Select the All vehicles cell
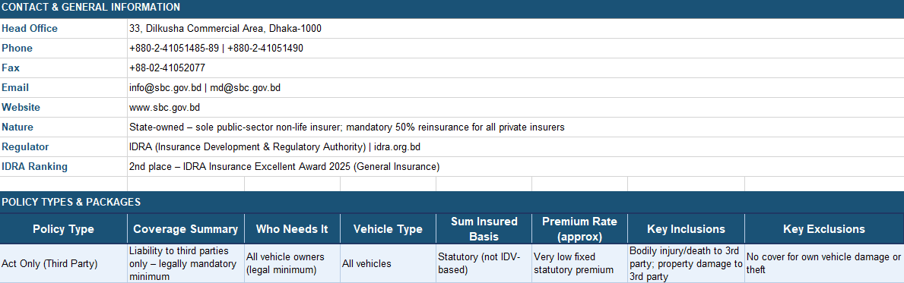Viewport: 904px width, 283px height. 388,263
